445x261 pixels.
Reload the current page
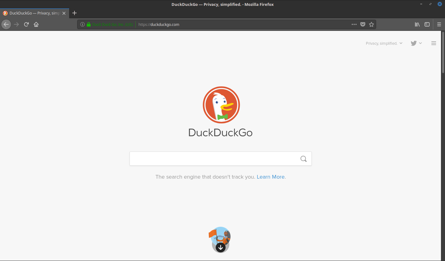point(26,24)
